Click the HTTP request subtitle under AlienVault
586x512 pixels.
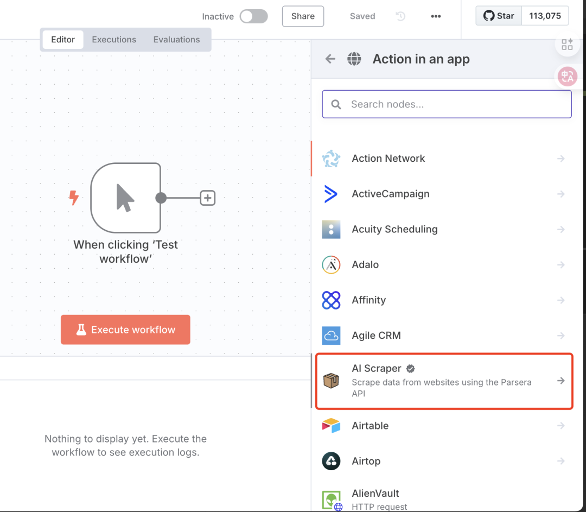(379, 507)
